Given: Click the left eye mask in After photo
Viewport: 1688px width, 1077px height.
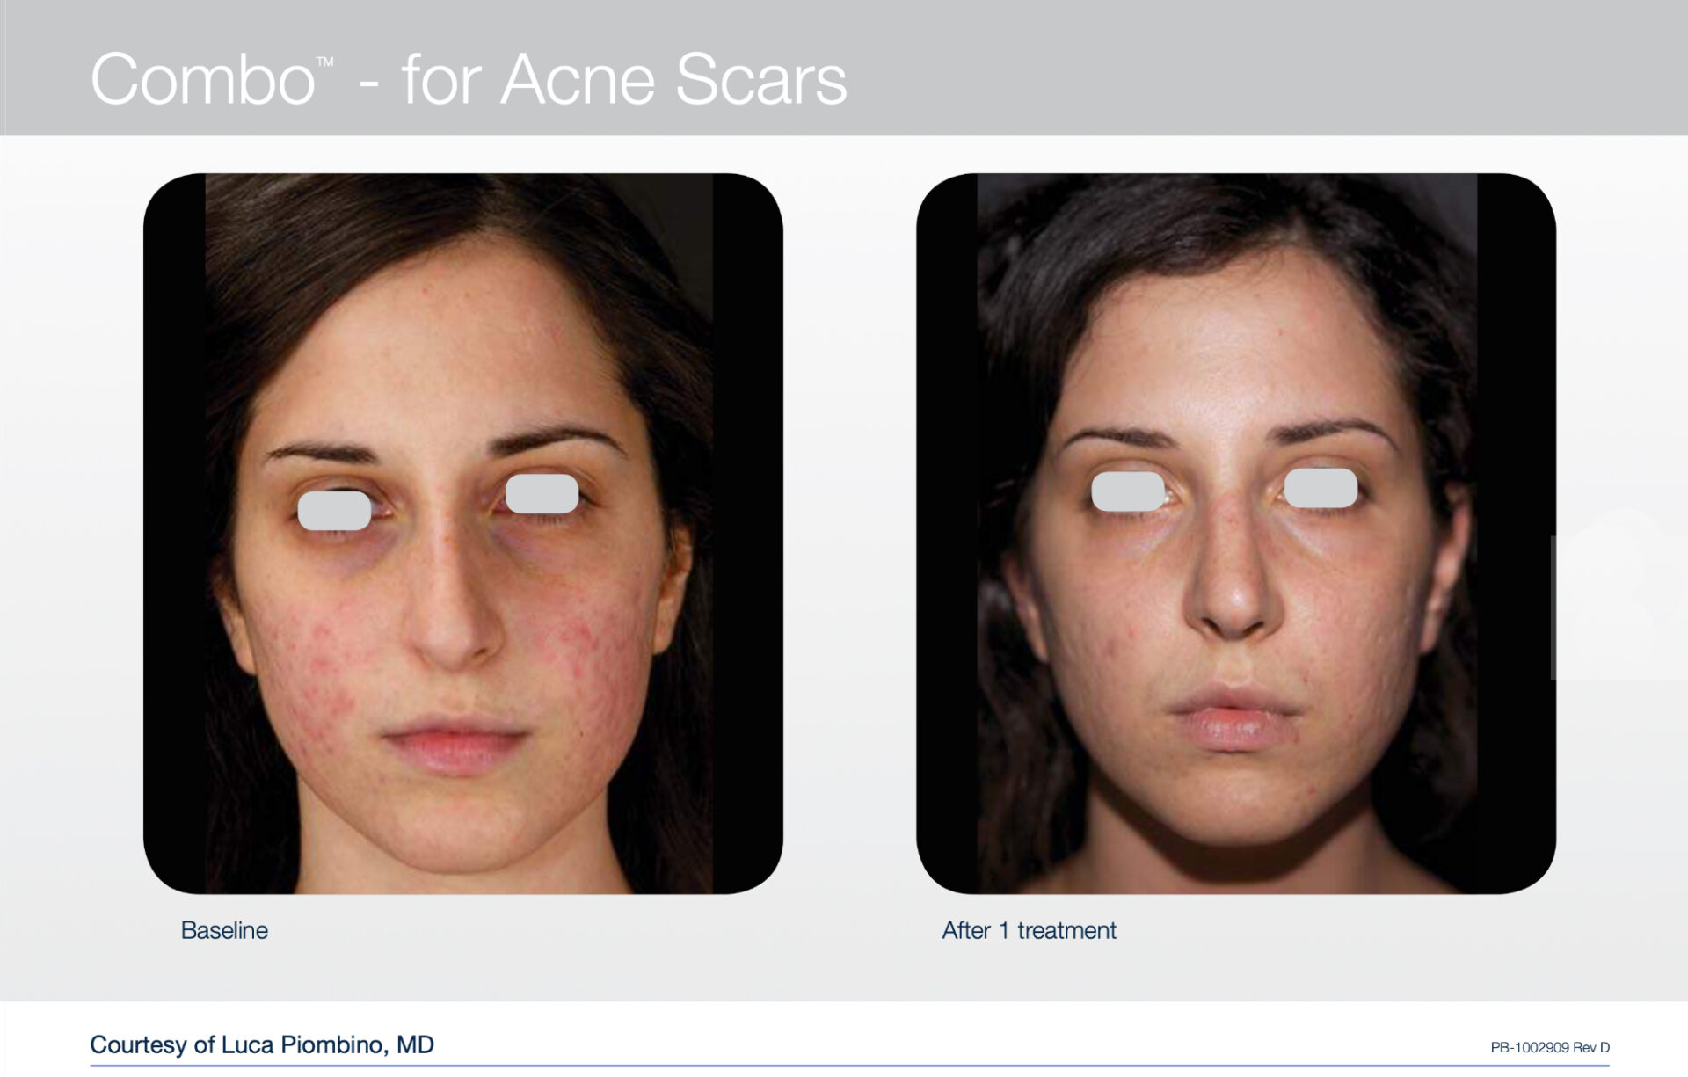Looking at the screenshot, I should 1128,491.
